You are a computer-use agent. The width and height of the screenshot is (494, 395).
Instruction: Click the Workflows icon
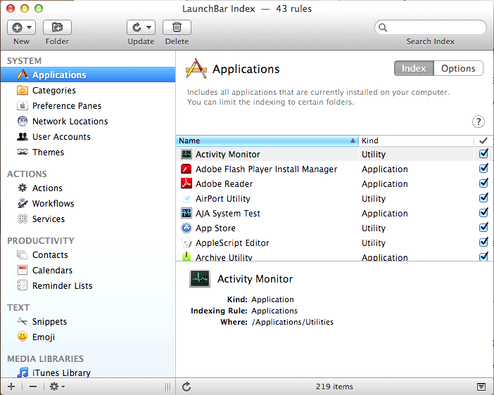pos(23,203)
